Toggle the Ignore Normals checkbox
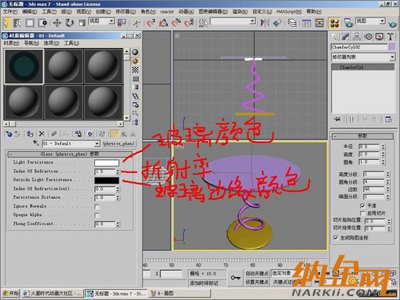 [97, 207]
